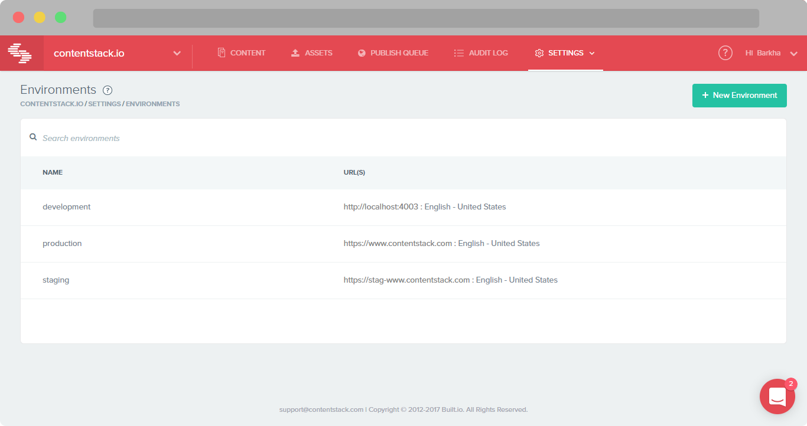Screen dimensions: 807x426
Task: Open the Publish Queue tab
Action: 393,53
